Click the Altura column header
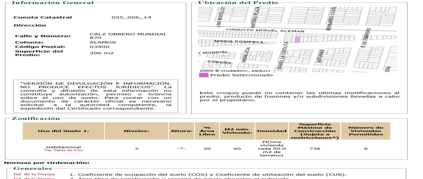The image size is (423, 179). click(182, 131)
